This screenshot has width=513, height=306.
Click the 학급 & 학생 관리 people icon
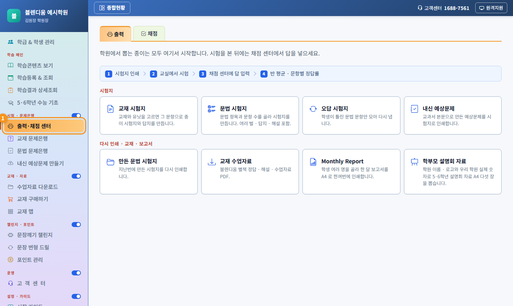tap(10, 42)
